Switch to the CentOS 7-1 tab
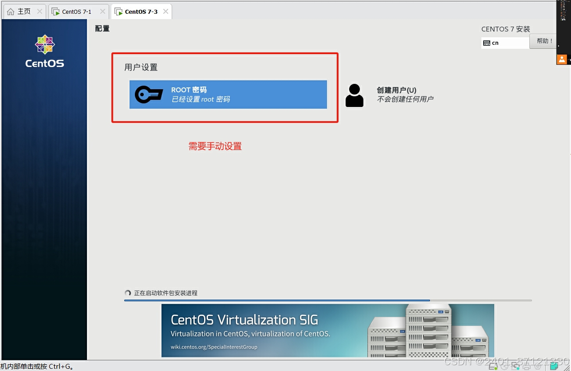Screen dimensions: 571x371 tap(78, 12)
